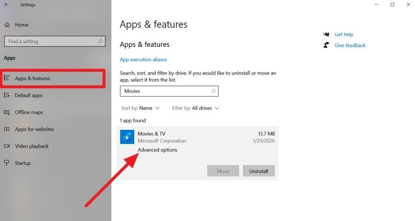Click the disabled Move button
The height and width of the screenshot is (221, 415).
[x=223, y=171]
